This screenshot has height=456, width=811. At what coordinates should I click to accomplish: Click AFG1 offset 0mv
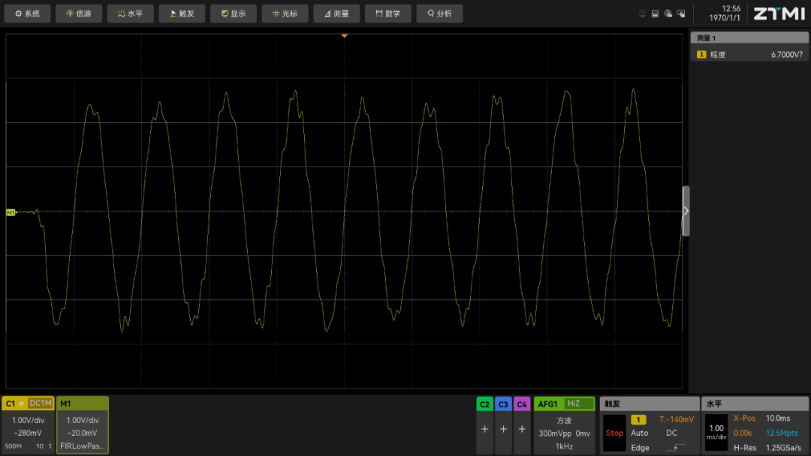583,433
